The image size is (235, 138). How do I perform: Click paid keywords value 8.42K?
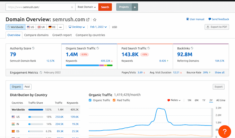163,61
